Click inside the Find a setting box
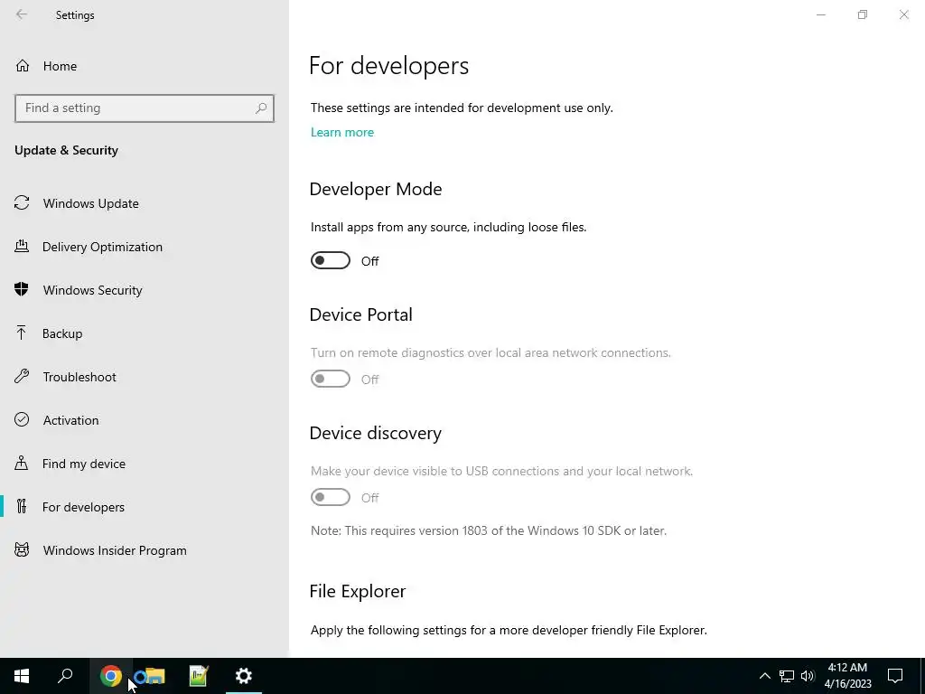This screenshot has height=694, width=925. tap(145, 108)
